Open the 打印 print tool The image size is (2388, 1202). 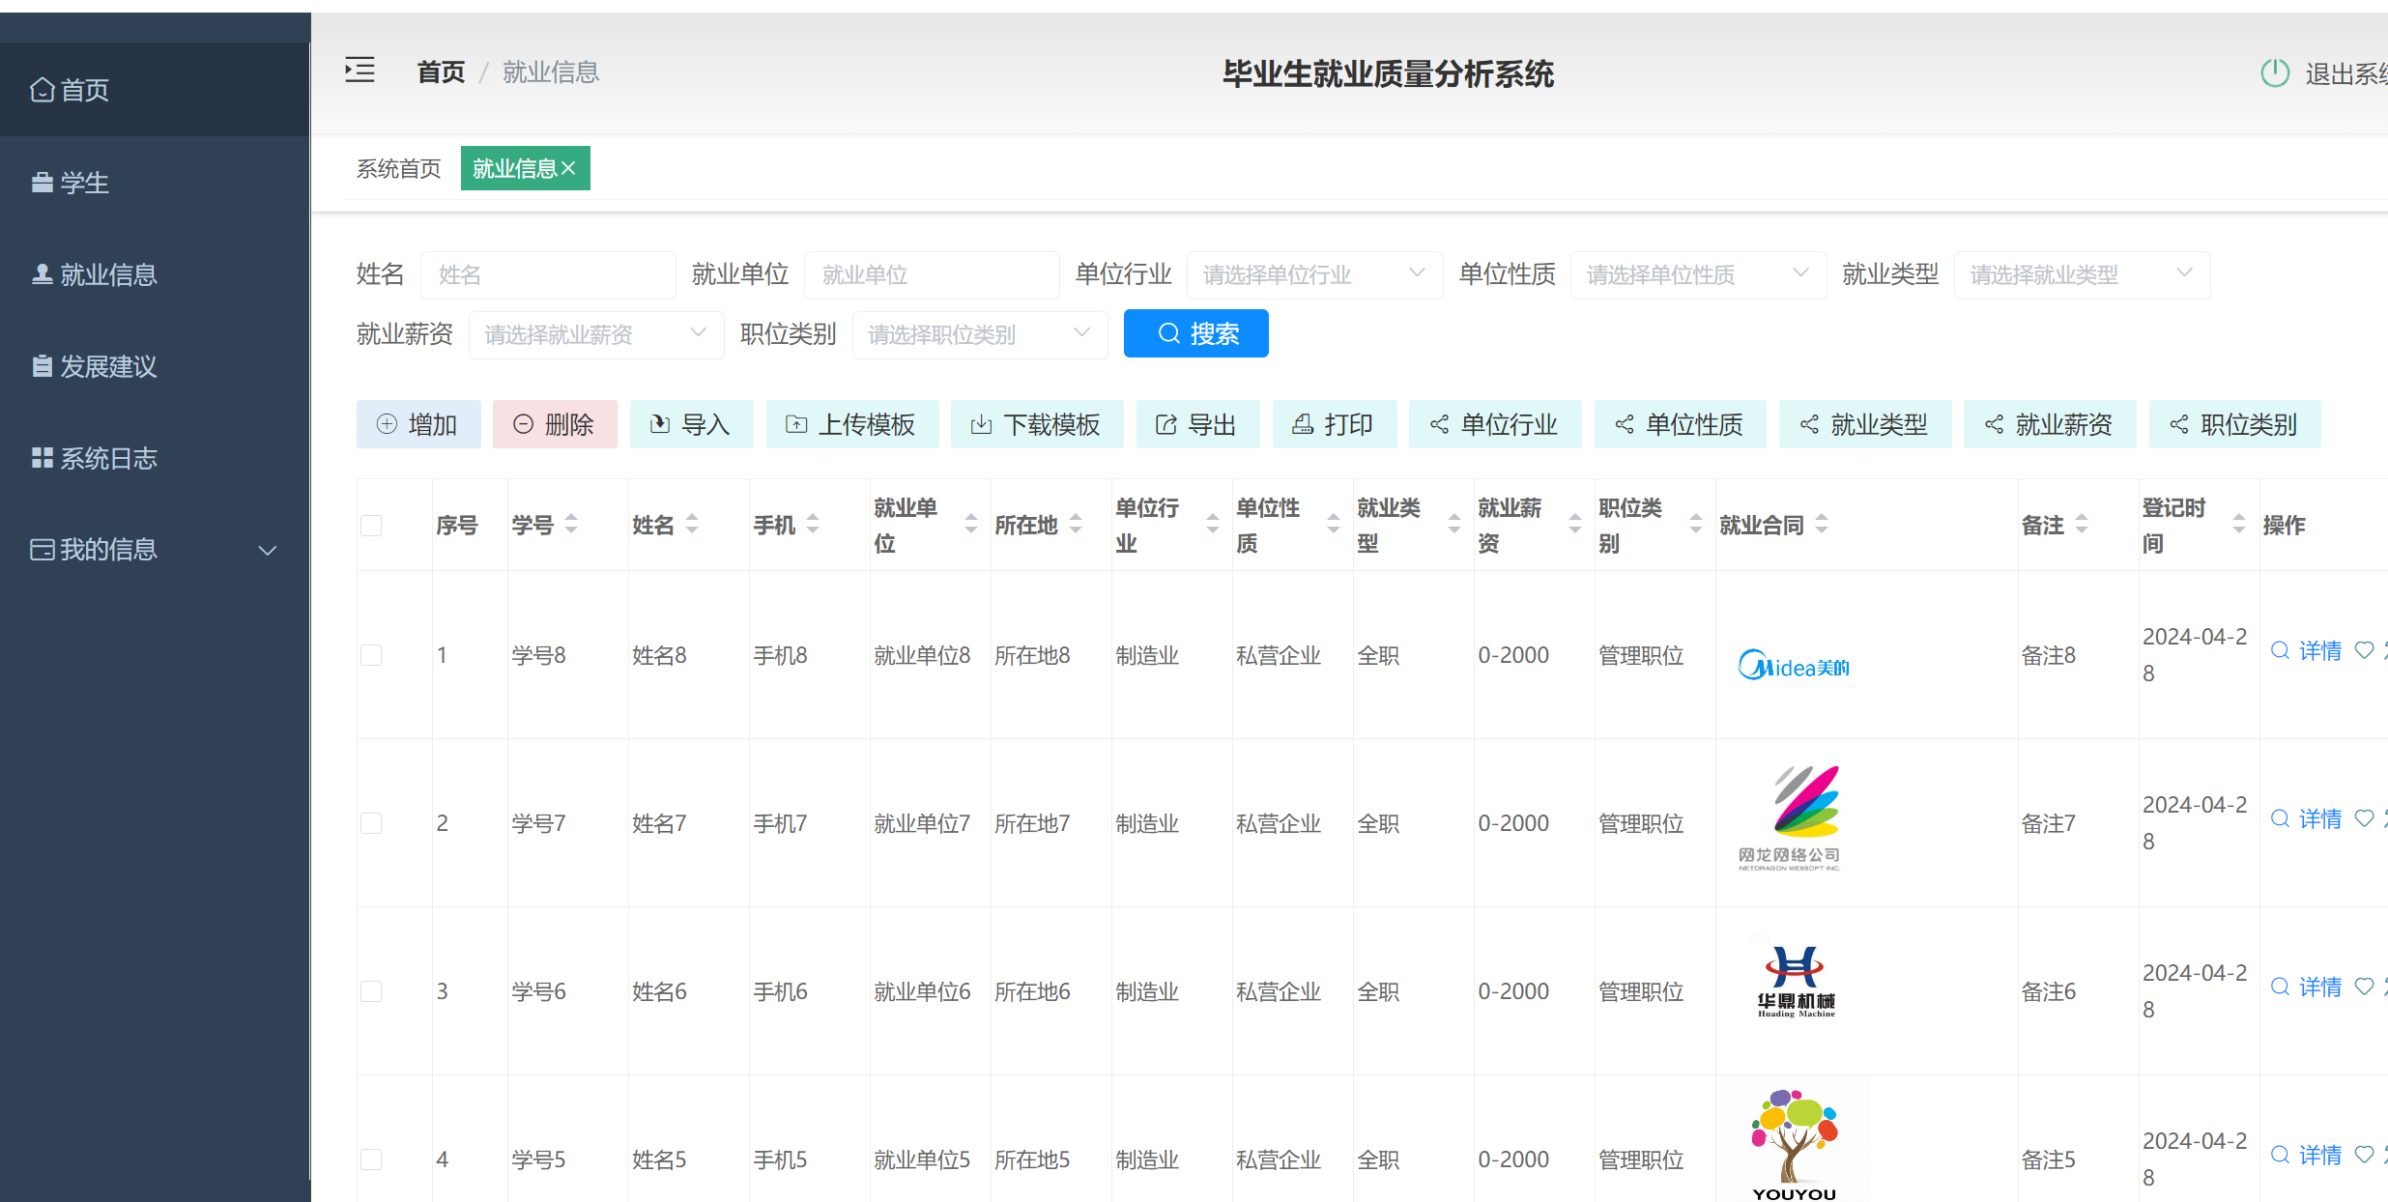(1335, 424)
